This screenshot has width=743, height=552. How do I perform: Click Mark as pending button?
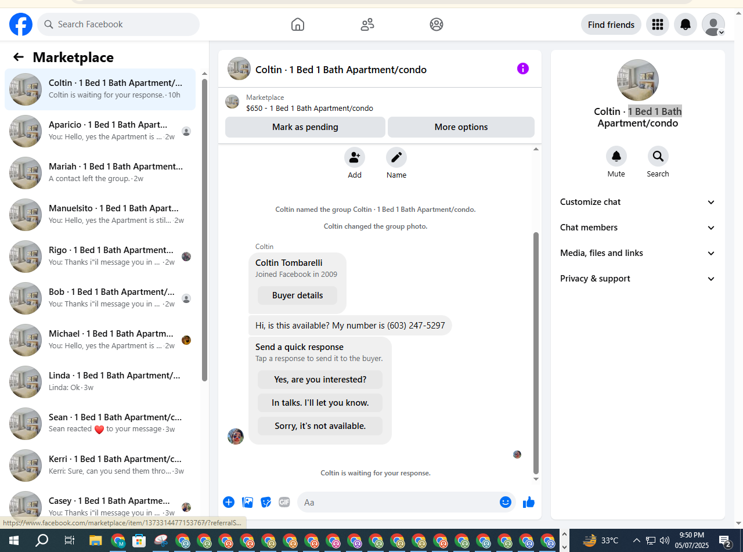(x=305, y=127)
